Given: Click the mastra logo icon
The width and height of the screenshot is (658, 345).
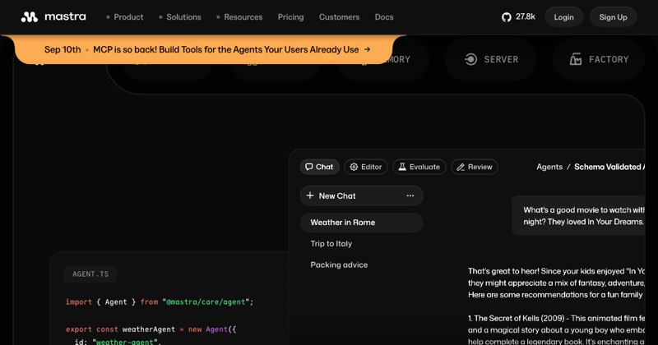Looking at the screenshot, I should (x=30, y=16).
